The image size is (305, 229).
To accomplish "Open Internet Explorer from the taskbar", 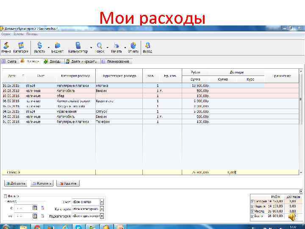I will [65, 227].
